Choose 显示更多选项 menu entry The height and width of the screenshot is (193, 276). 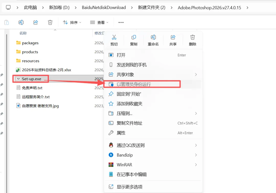(x=153, y=187)
